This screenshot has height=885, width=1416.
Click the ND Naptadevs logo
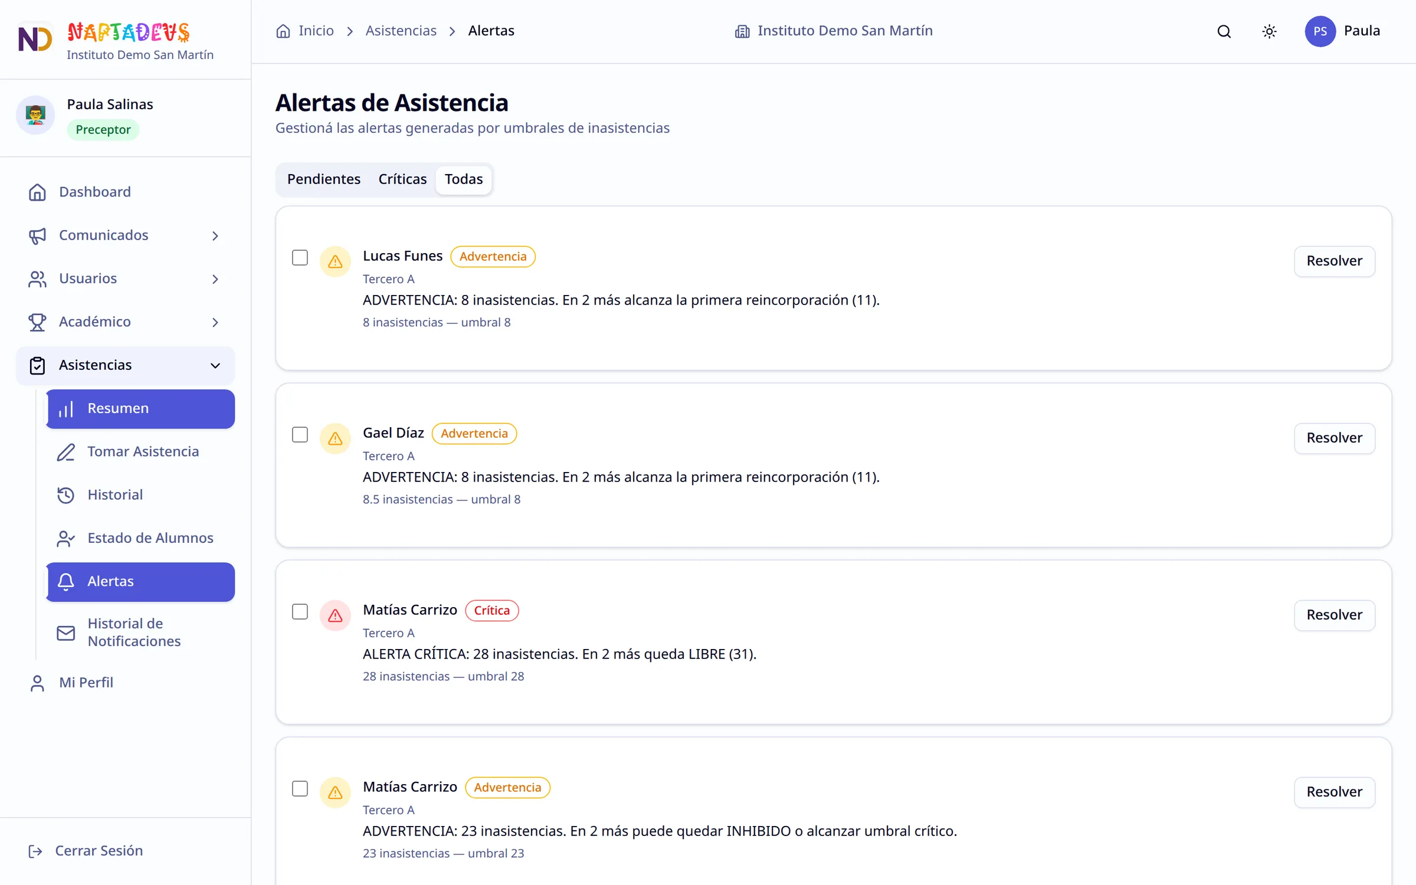(35, 39)
